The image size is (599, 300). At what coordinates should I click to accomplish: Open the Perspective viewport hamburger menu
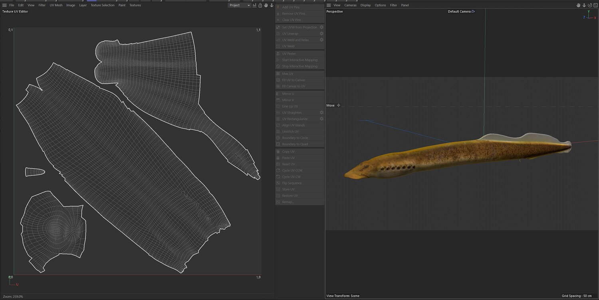click(329, 5)
